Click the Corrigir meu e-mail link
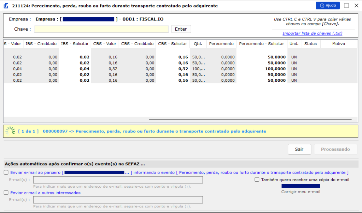The width and height of the screenshot is (362, 213). pyautogui.click(x=300, y=192)
